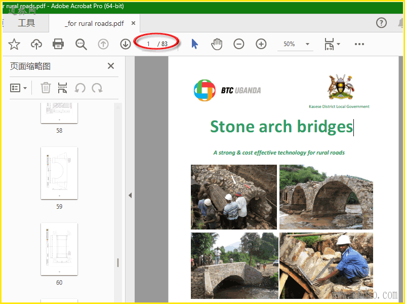Screen dimensions: 405x304
Task: Go to next page arrow
Action: [x=126, y=44]
